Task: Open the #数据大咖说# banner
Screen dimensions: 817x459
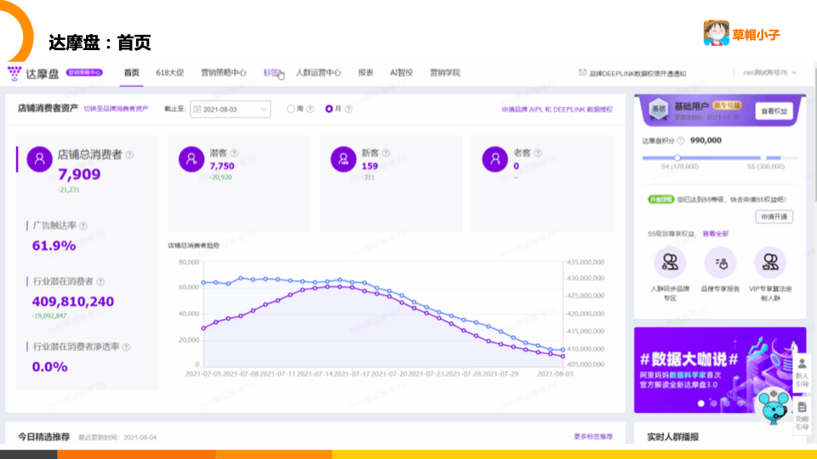Action: click(720, 370)
